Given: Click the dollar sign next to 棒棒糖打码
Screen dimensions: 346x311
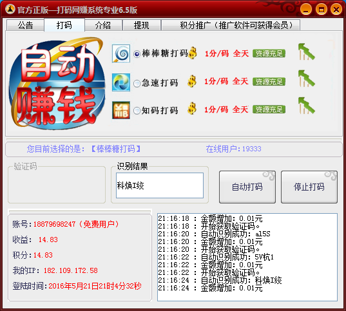Looking at the screenshot, I should pyautogui.click(x=193, y=53).
